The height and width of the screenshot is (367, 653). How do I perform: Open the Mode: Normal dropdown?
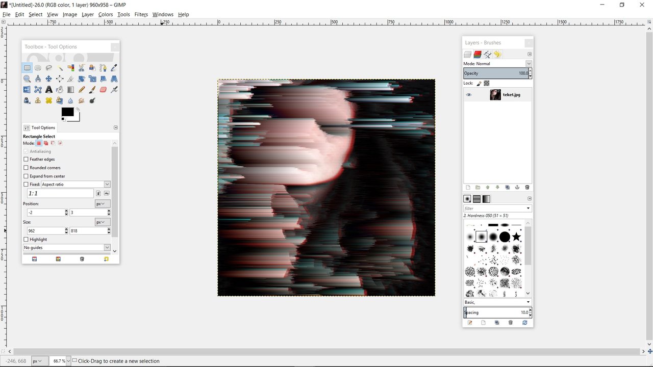(529, 63)
